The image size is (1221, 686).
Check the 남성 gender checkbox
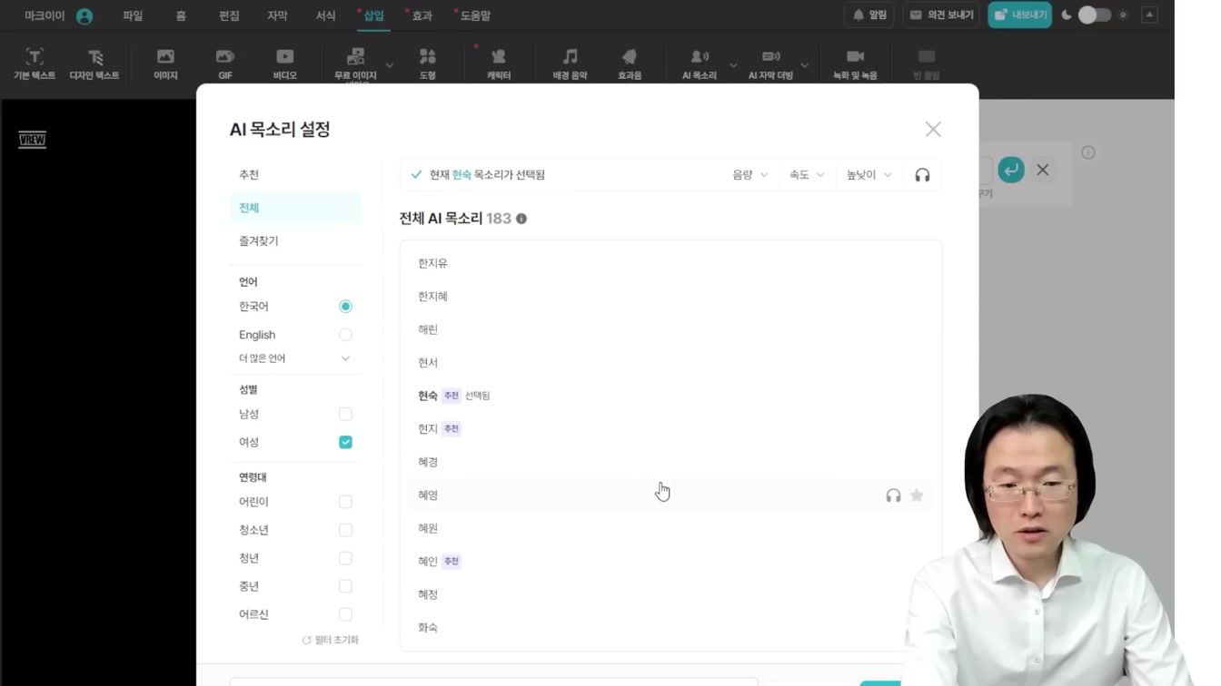pos(345,414)
